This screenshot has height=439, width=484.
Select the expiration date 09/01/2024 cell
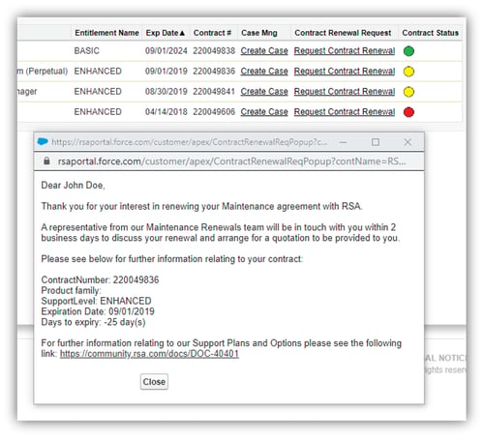coord(166,51)
